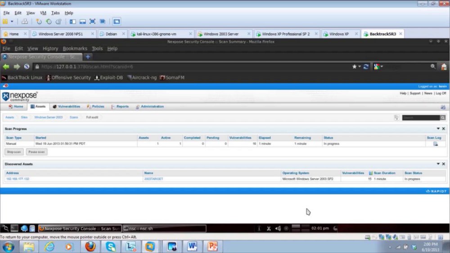Open Nexpose Policies tab
This screenshot has width=450, height=253.
coord(95,107)
